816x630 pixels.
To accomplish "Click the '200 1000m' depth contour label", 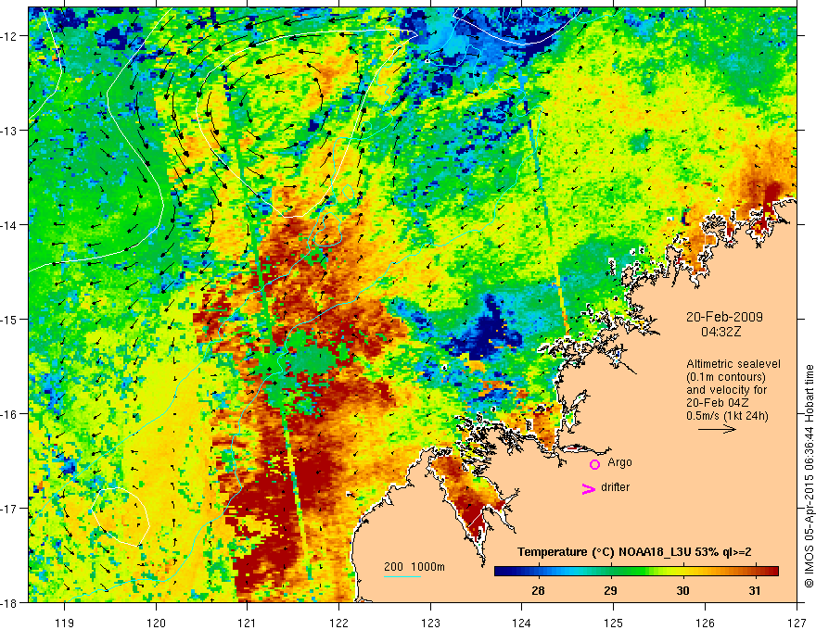I will 414,567.
